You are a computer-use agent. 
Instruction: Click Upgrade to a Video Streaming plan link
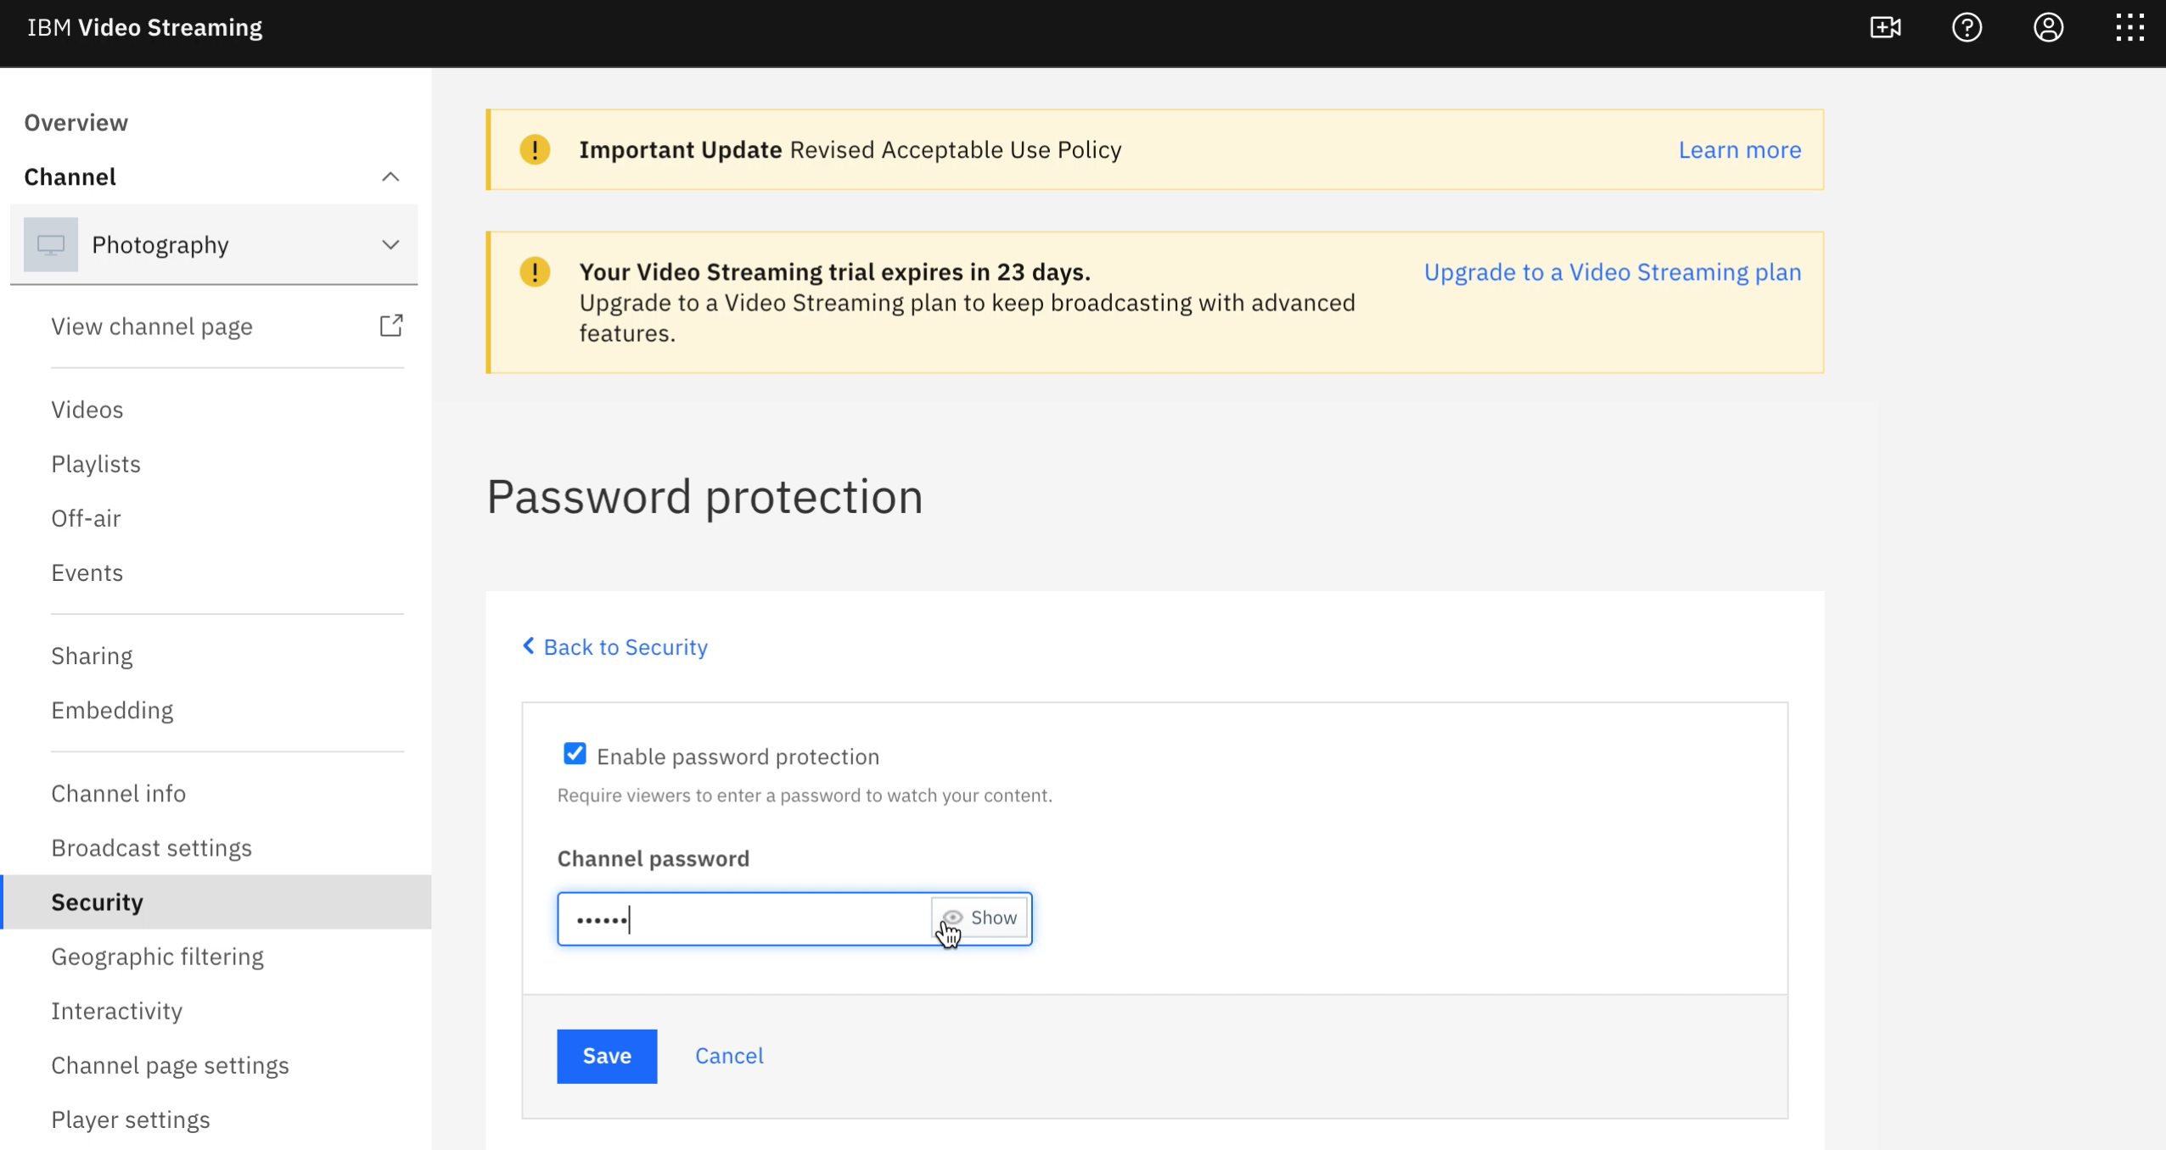click(1612, 272)
